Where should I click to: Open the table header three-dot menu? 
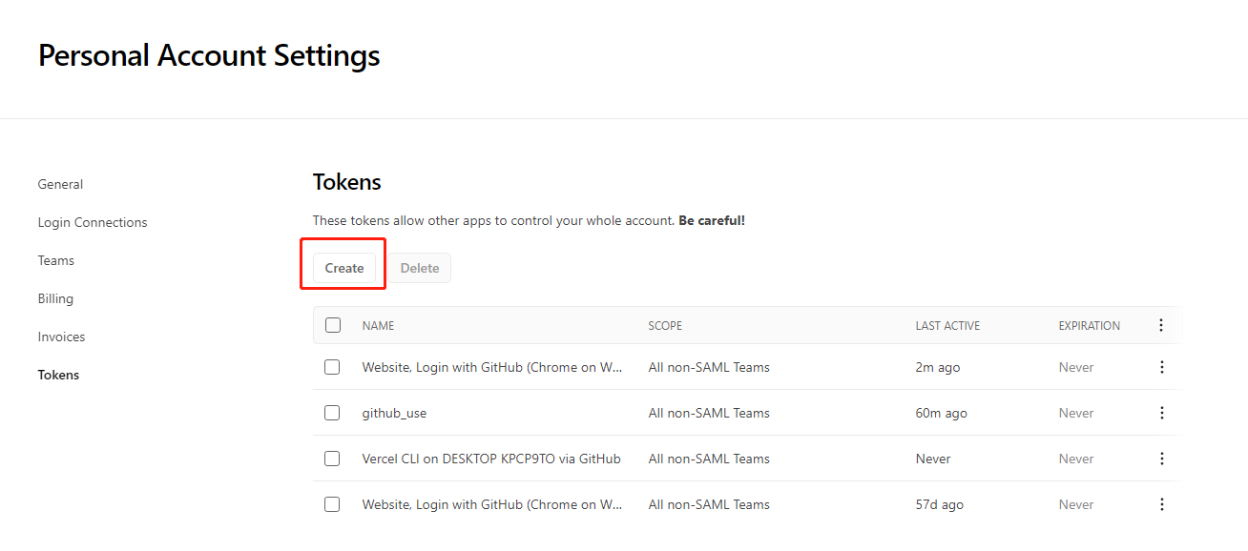(1160, 325)
